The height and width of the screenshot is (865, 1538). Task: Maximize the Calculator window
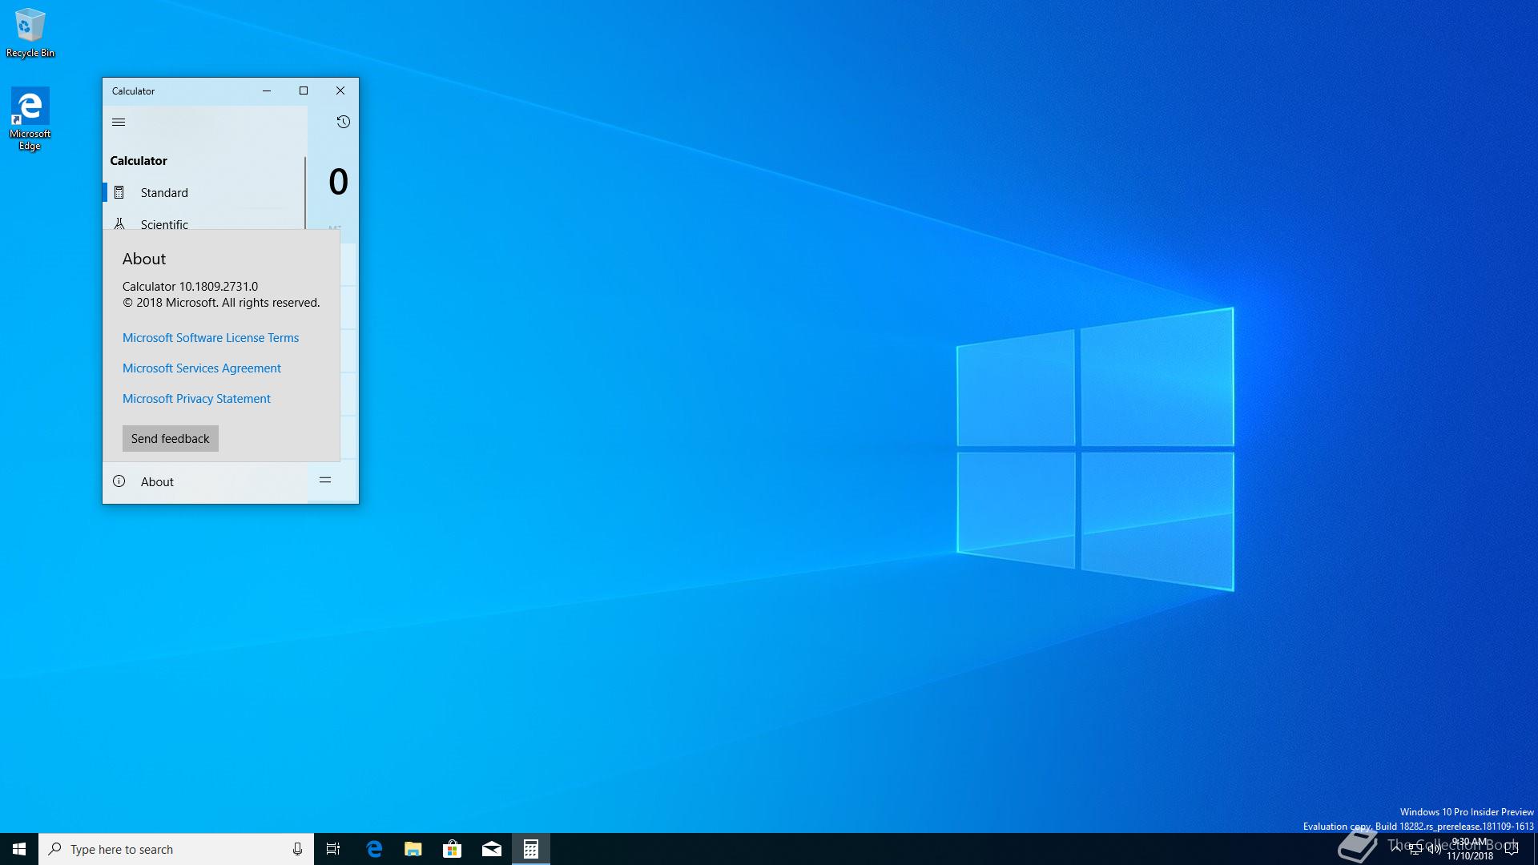coord(304,91)
